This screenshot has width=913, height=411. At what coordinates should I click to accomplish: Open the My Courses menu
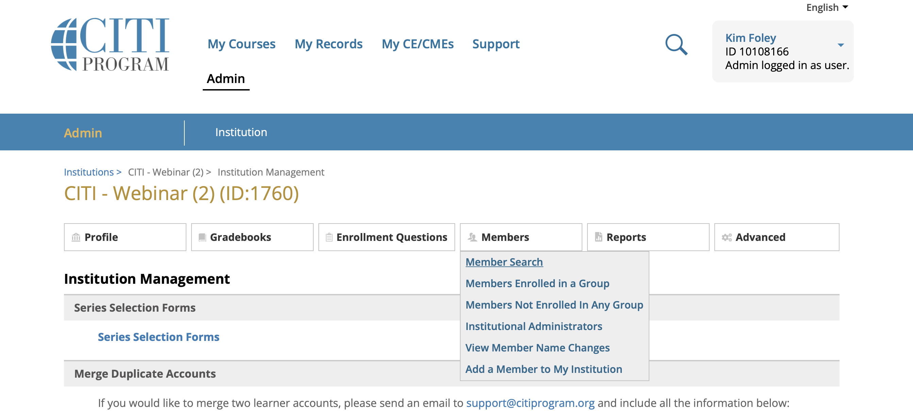(x=242, y=44)
